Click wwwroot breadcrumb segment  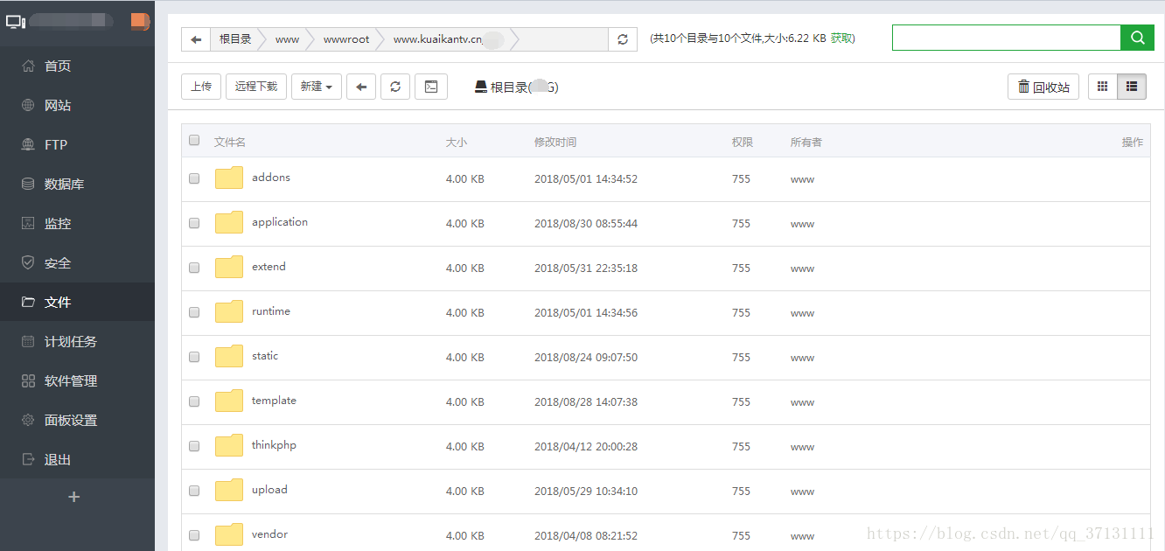pyautogui.click(x=346, y=39)
